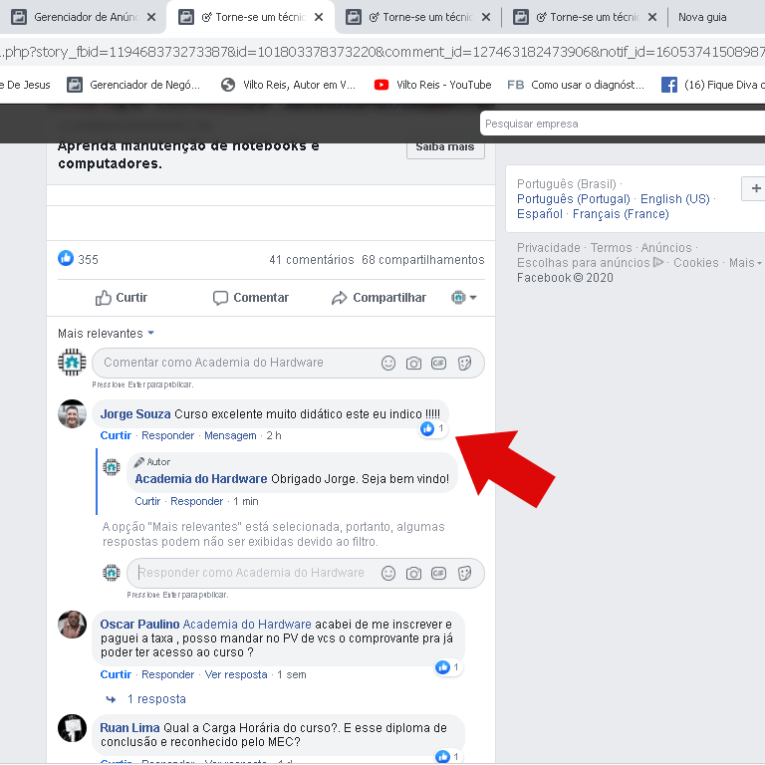Switch language to Português (Portugal)
This screenshot has height=765, width=765.
tap(574, 199)
